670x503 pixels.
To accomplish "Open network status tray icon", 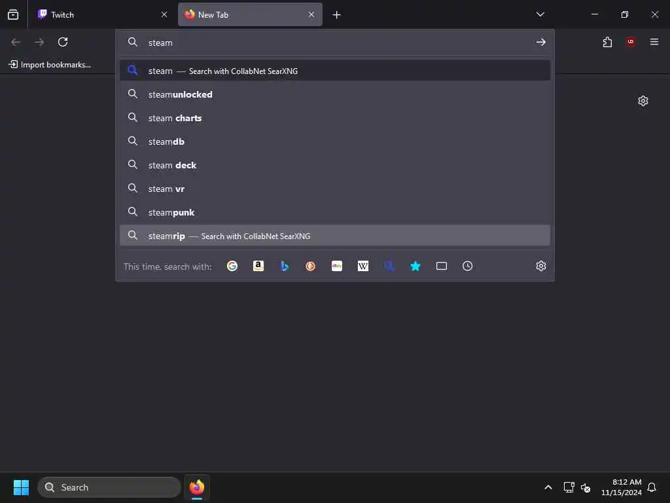I will coord(569,487).
